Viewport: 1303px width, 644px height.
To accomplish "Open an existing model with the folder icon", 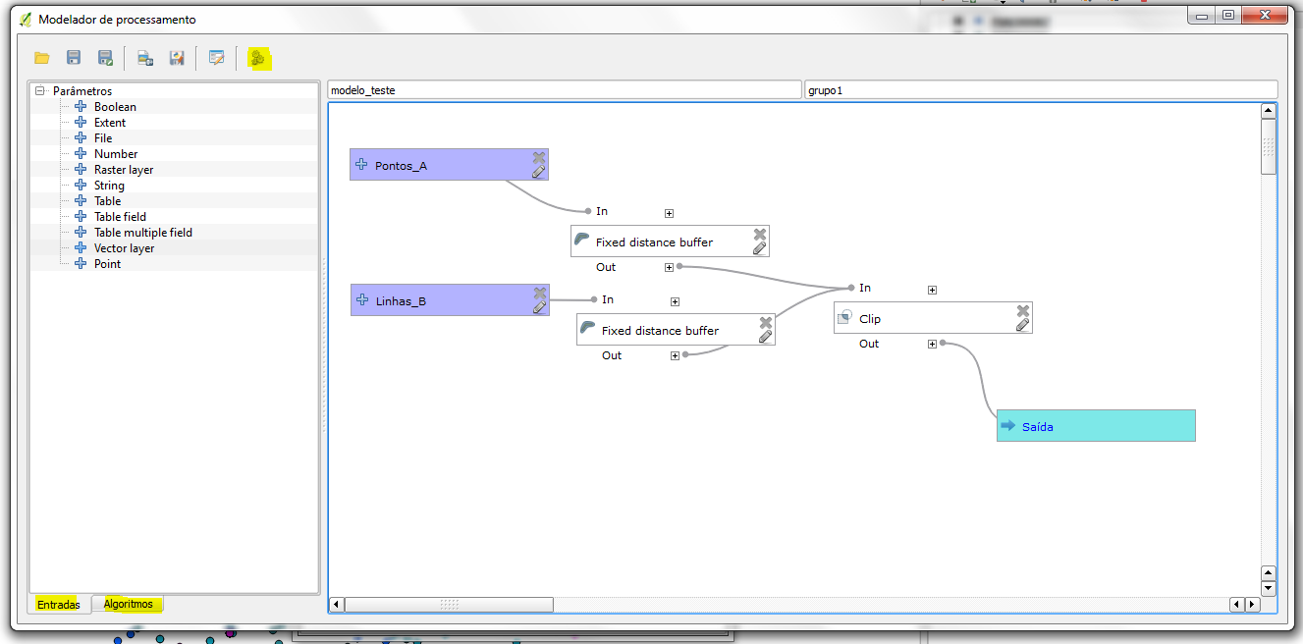I will click(42, 59).
